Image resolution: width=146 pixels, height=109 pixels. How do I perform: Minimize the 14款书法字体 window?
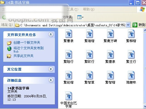tap(131, 2)
